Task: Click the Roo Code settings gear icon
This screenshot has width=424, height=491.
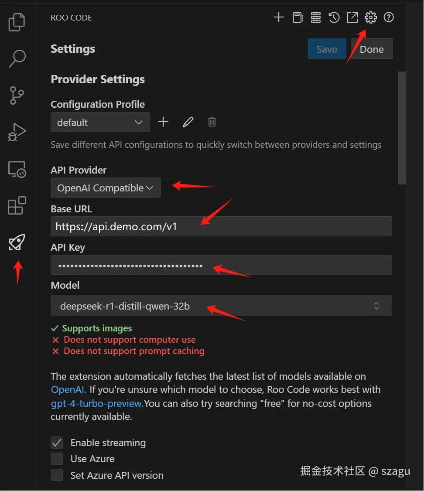Action: pyautogui.click(x=370, y=17)
